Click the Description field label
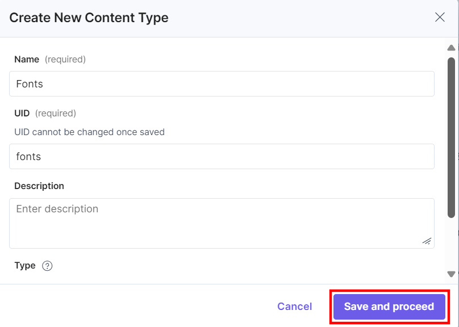Screen dimensions: 459x327 [x=39, y=186]
